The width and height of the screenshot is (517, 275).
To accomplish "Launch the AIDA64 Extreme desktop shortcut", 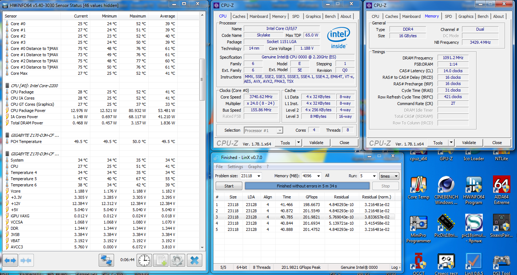I will coord(502,190).
